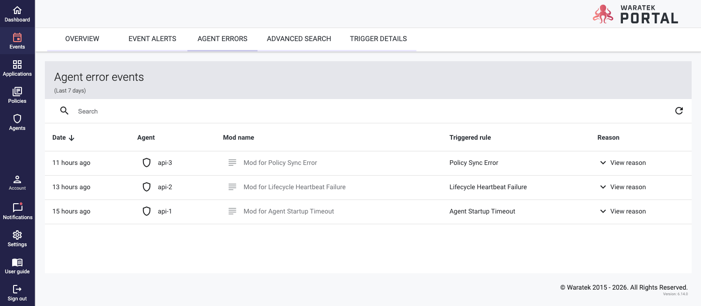Screen dimensions: 701x306
Task: Open the Mod for Policy Sync Error link
Action: click(280, 163)
